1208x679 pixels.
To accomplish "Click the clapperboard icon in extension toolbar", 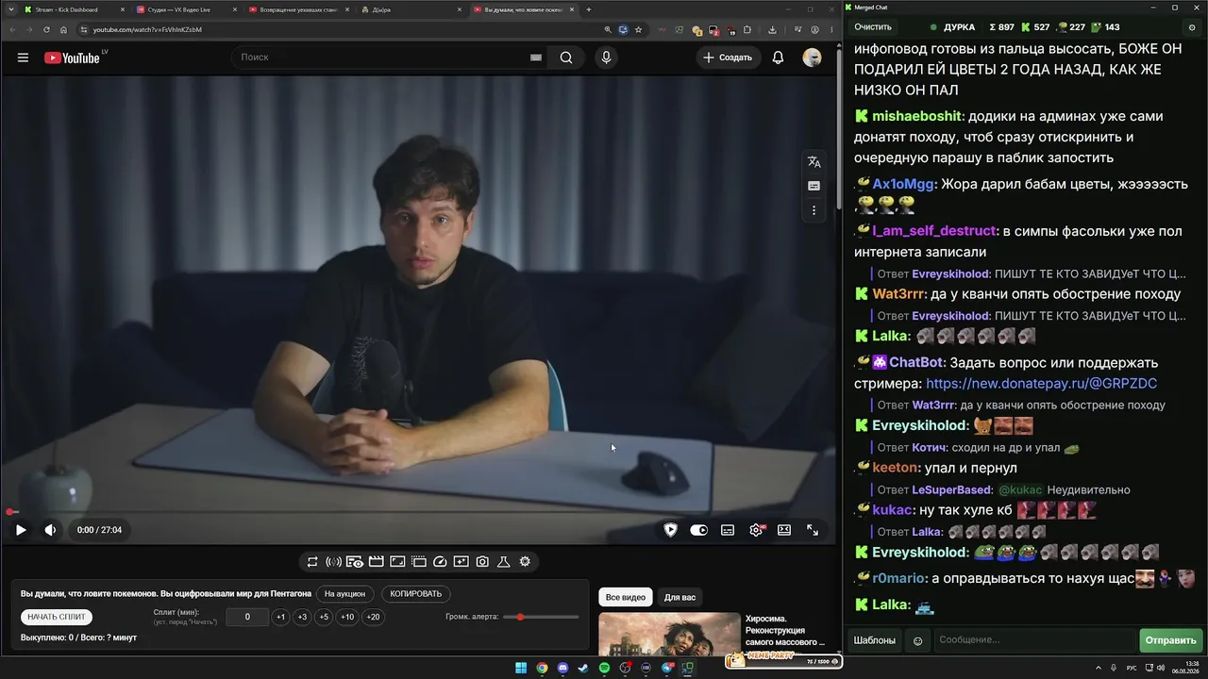I will (x=376, y=562).
